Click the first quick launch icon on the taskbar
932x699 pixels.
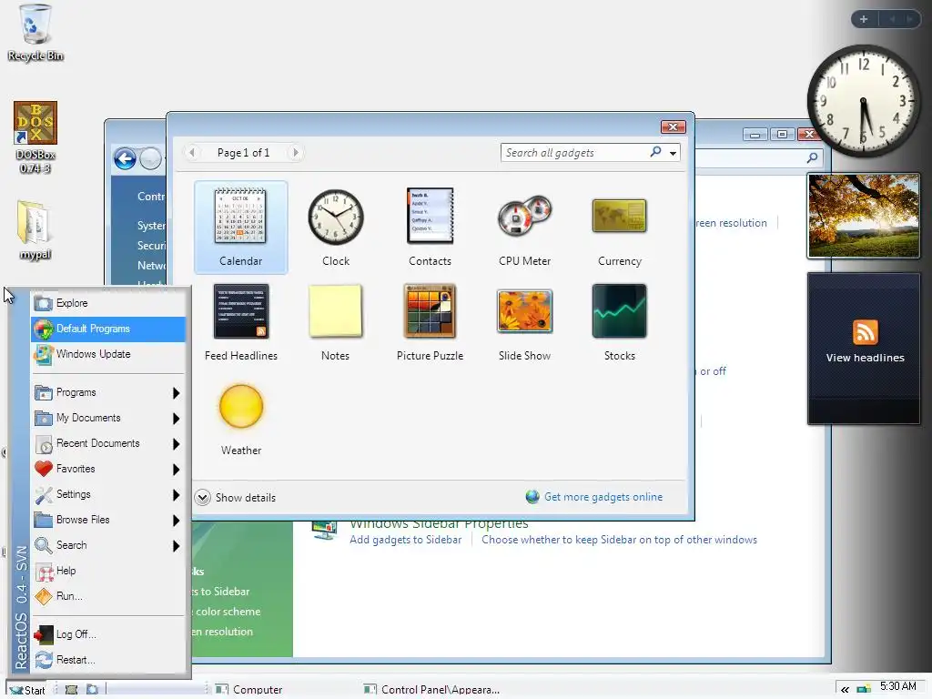[71, 690]
